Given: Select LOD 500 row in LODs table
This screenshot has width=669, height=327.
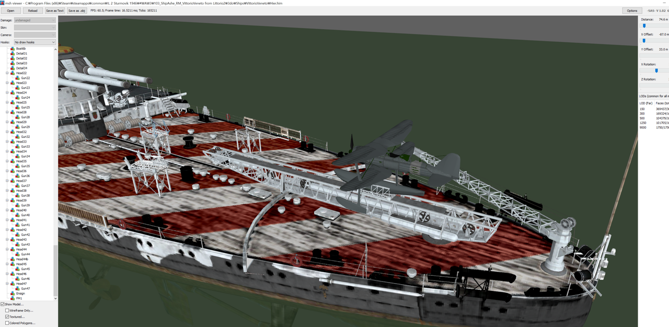Looking at the screenshot, I should 654,118.
